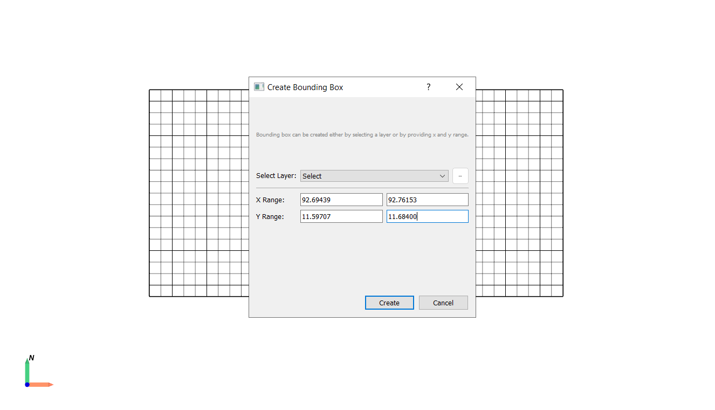Click the Select Layer label

(276, 176)
